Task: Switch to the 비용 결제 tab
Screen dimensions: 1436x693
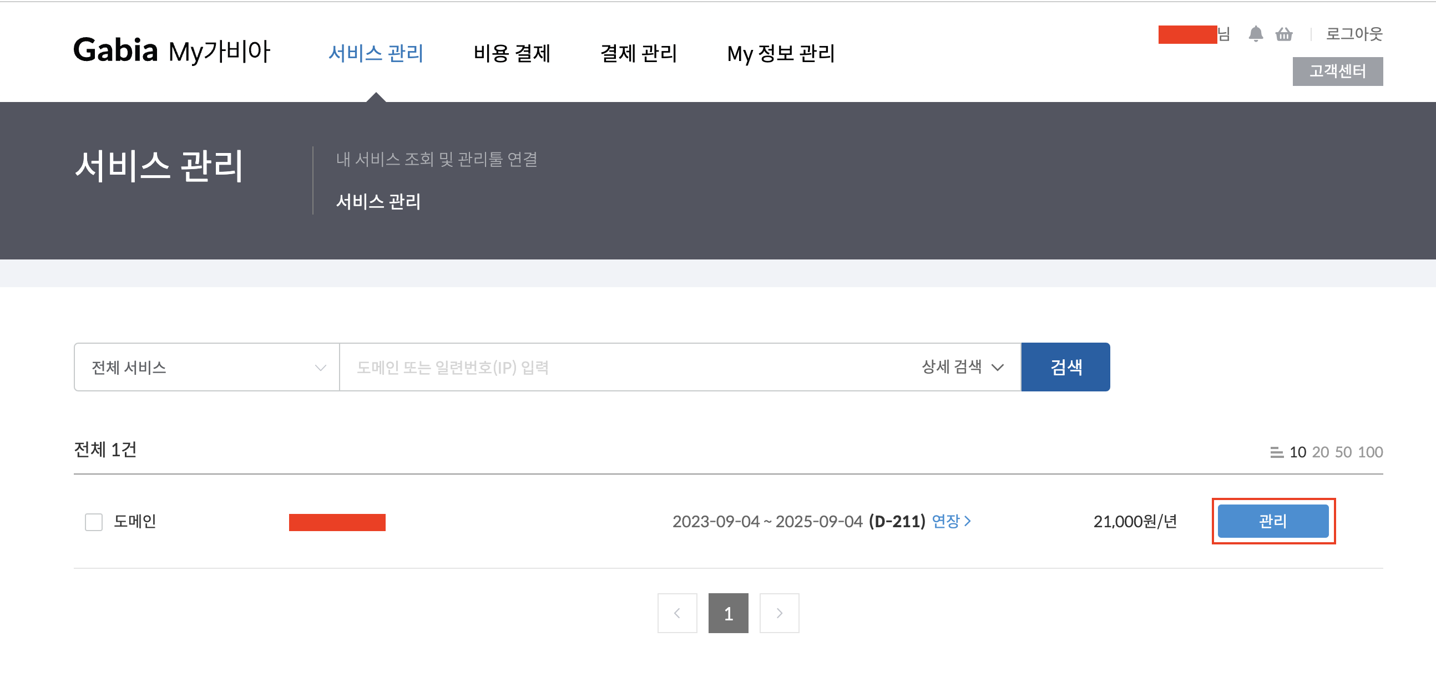Action: click(x=512, y=54)
